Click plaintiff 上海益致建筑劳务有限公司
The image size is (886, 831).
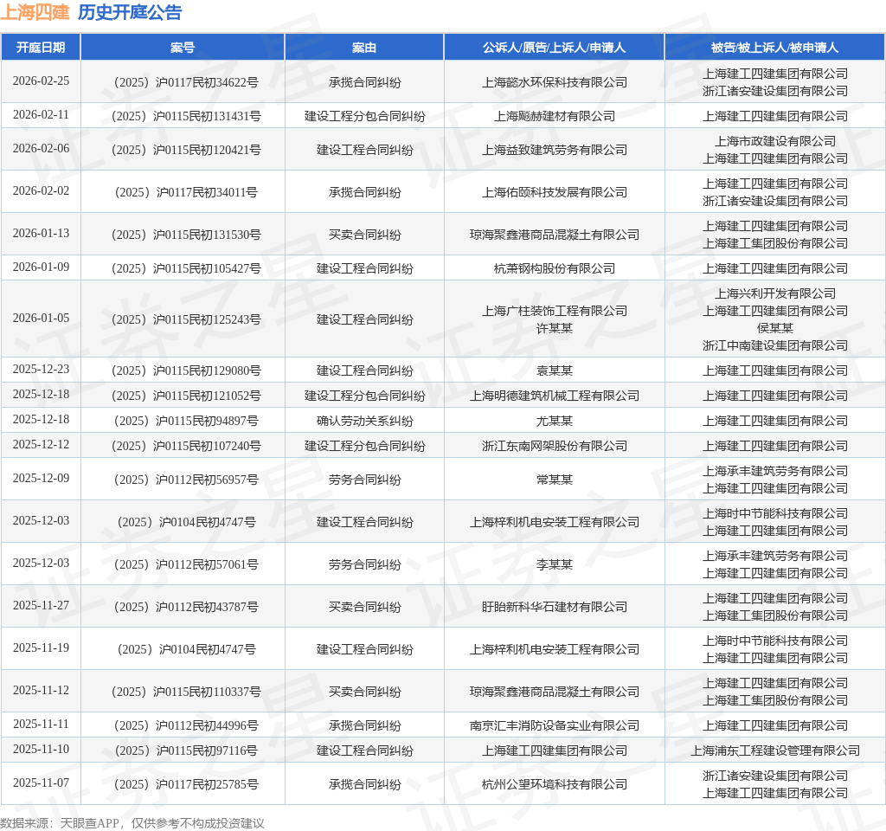coord(555,150)
